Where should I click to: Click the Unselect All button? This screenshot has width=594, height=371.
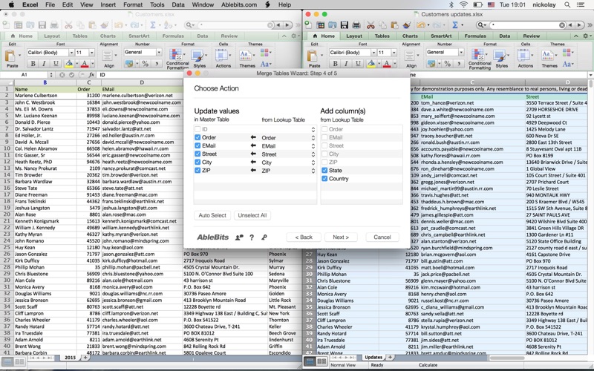(x=252, y=215)
